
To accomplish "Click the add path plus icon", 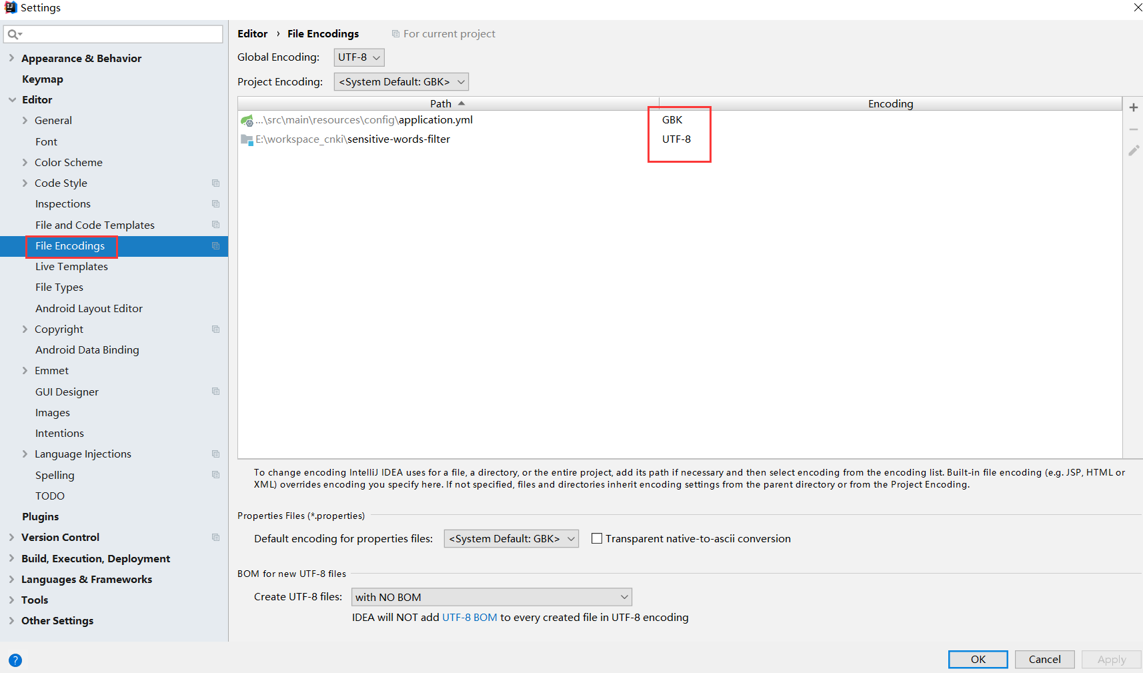I will [x=1134, y=107].
